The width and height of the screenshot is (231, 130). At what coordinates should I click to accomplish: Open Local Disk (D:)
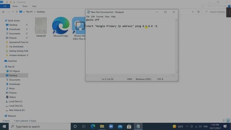pyautogui.click(x=16, y=106)
